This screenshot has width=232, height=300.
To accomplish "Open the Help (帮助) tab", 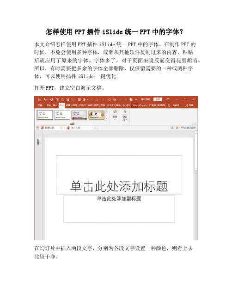I will tap(118, 105).
